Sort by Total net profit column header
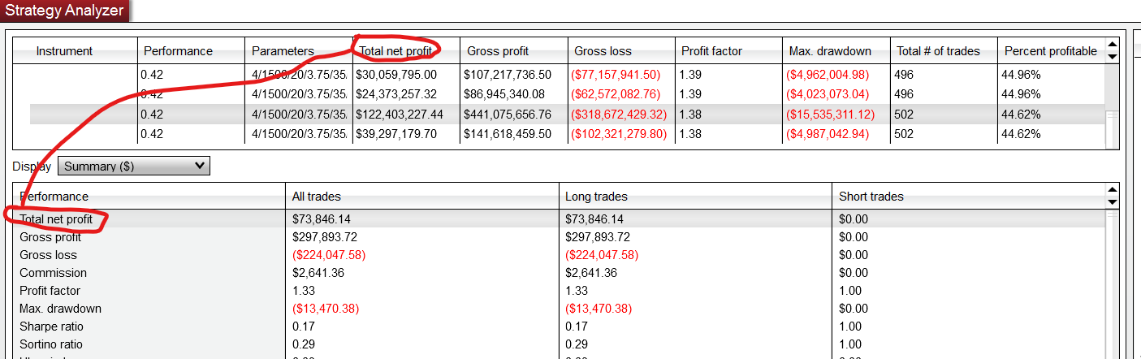The width and height of the screenshot is (1141, 359). [x=395, y=50]
